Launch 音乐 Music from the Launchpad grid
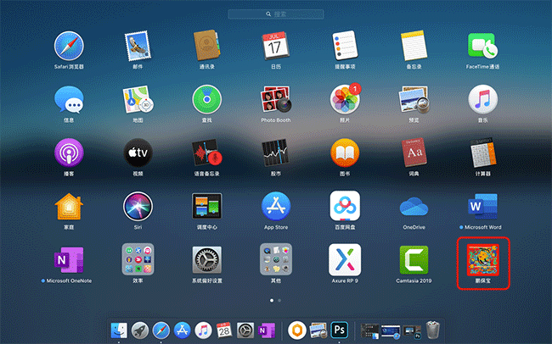 482,99
